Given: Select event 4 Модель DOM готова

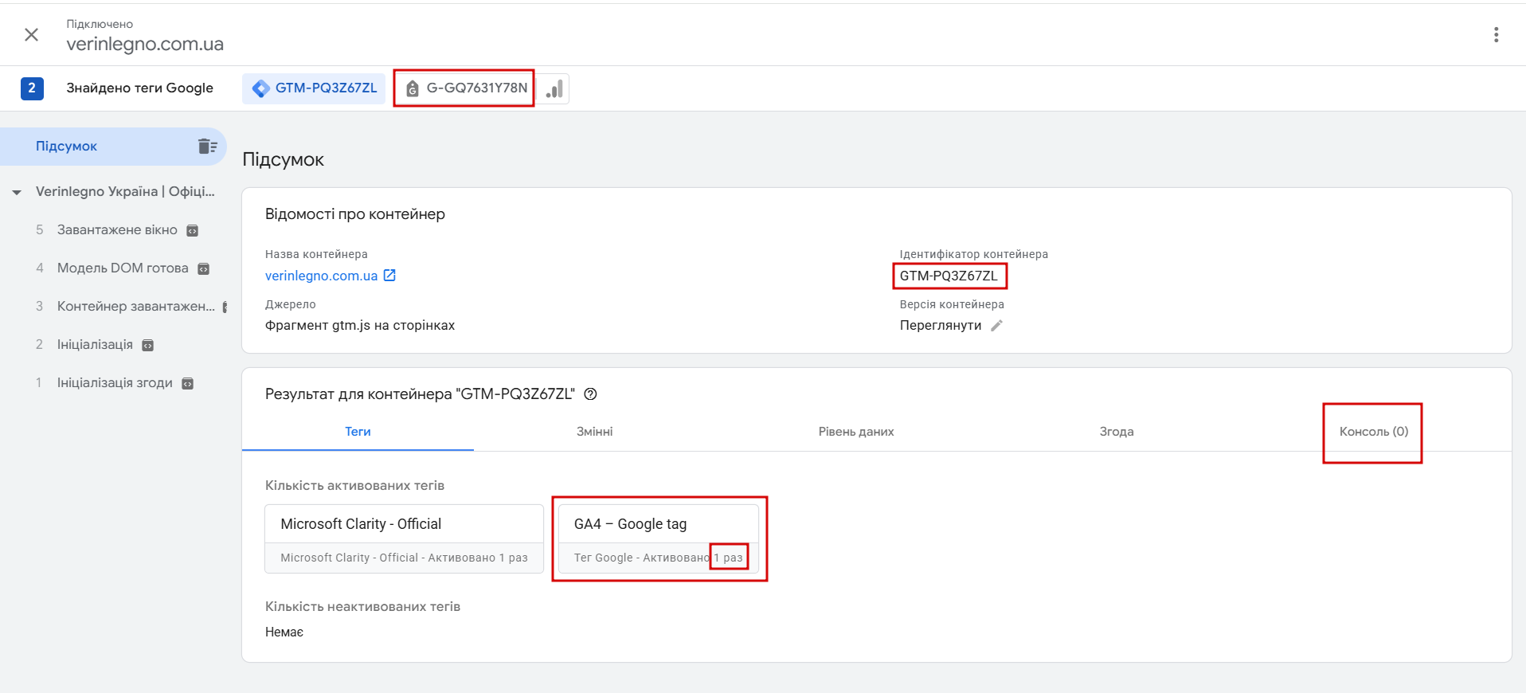Looking at the screenshot, I should [x=122, y=268].
